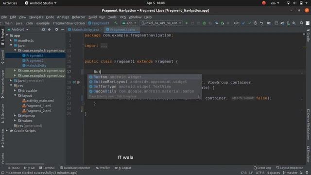311x175 pixels.
Task: Open the VCS menu
Action: pyautogui.click(x=122, y=17)
